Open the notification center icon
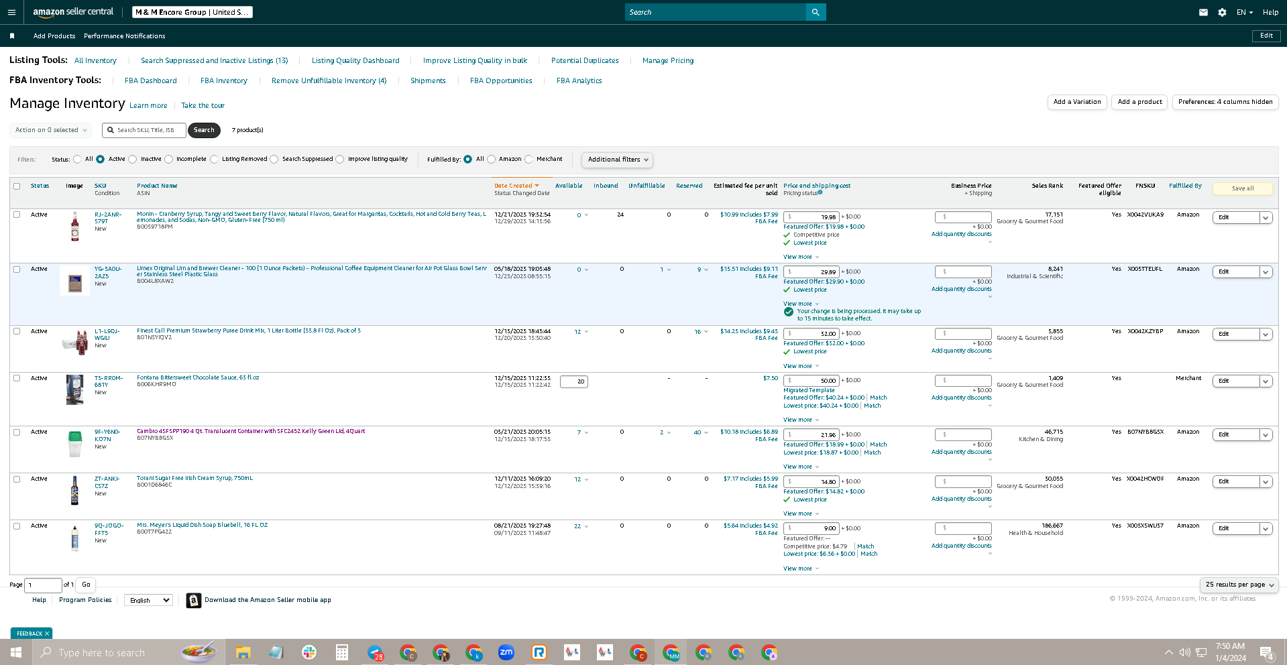 1267,652
